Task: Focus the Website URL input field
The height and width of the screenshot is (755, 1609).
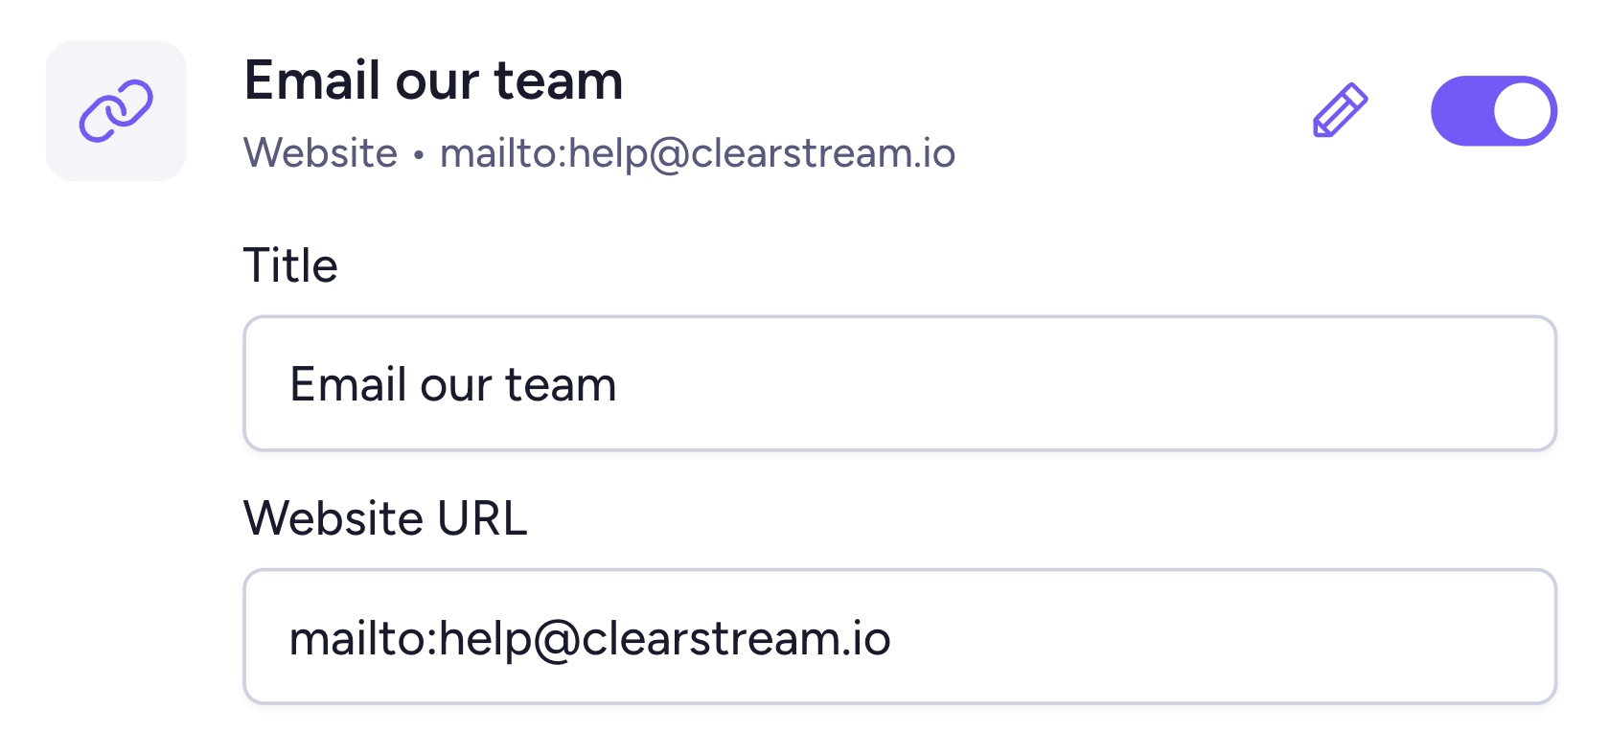Action: point(899,637)
